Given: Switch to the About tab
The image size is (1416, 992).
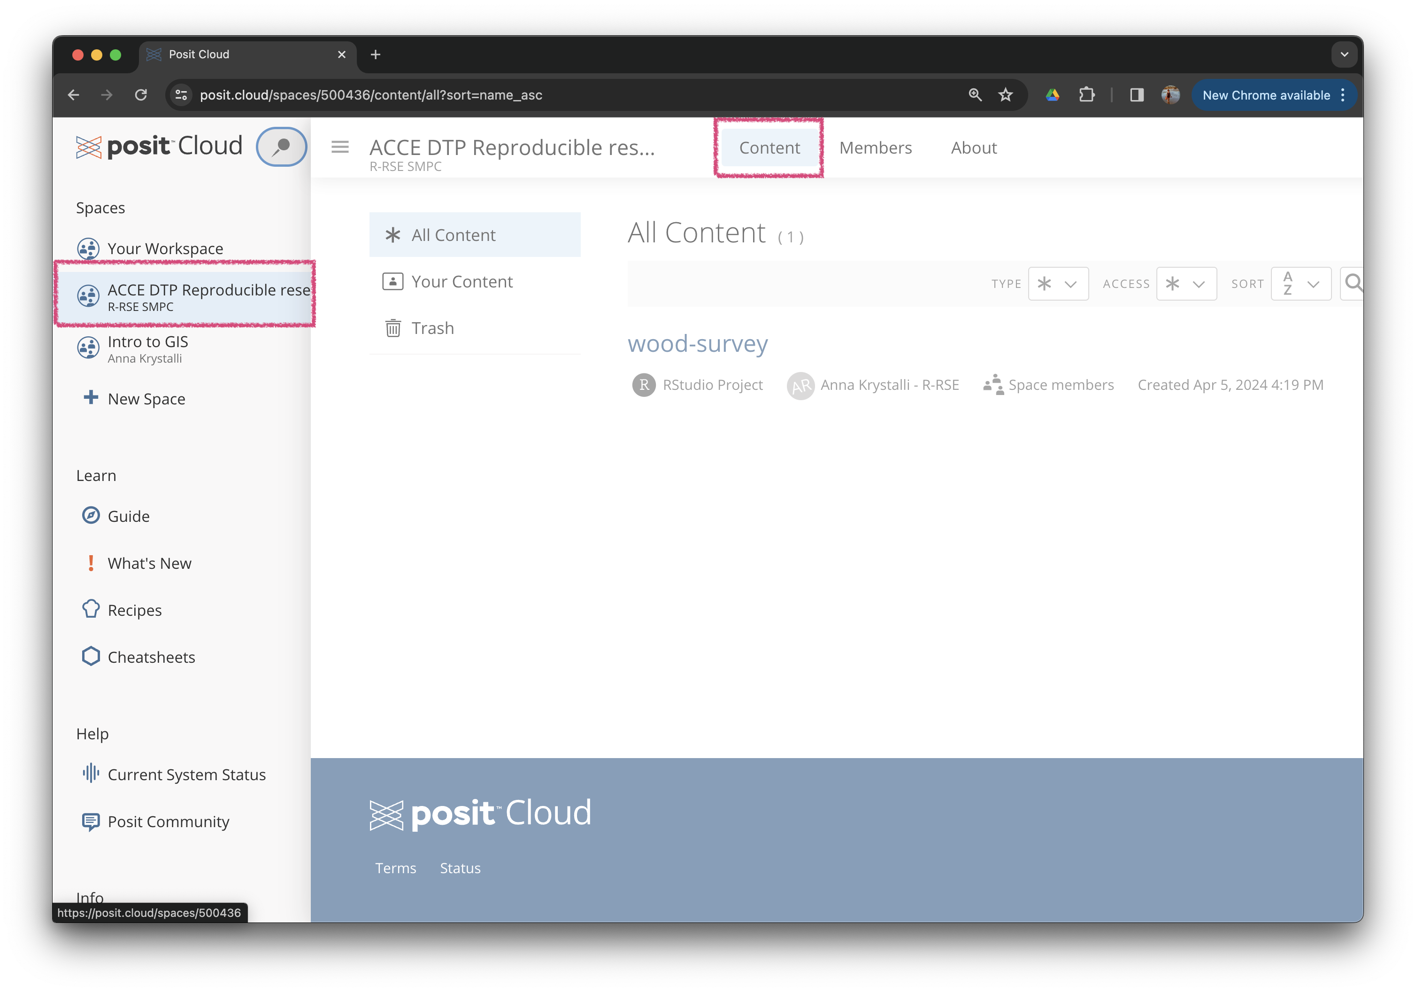Looking at the screenshot, I should [974, 148].
